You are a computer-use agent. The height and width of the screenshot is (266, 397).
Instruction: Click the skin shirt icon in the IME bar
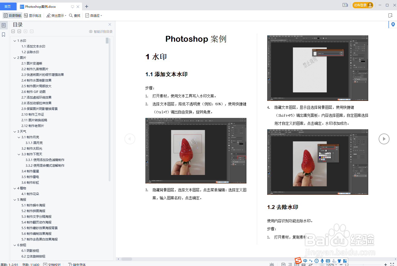pyautogui.click(x=339, y=261)
